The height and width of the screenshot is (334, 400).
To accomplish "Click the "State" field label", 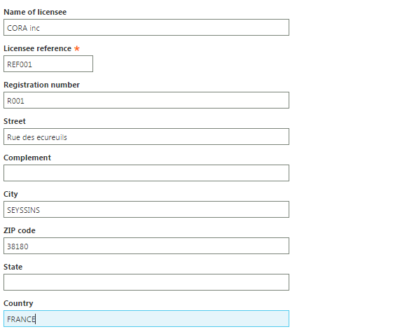I will tap(13, 267).
